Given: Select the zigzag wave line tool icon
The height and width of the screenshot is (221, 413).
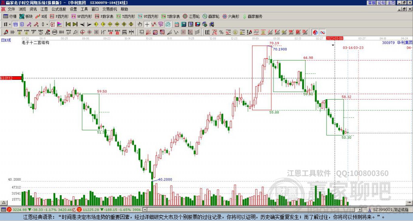Looking at the screenshot, I should (x=176, y=32).
